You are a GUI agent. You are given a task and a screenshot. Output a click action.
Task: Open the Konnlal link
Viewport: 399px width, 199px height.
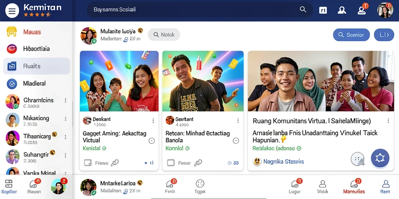tap(178, 148)
